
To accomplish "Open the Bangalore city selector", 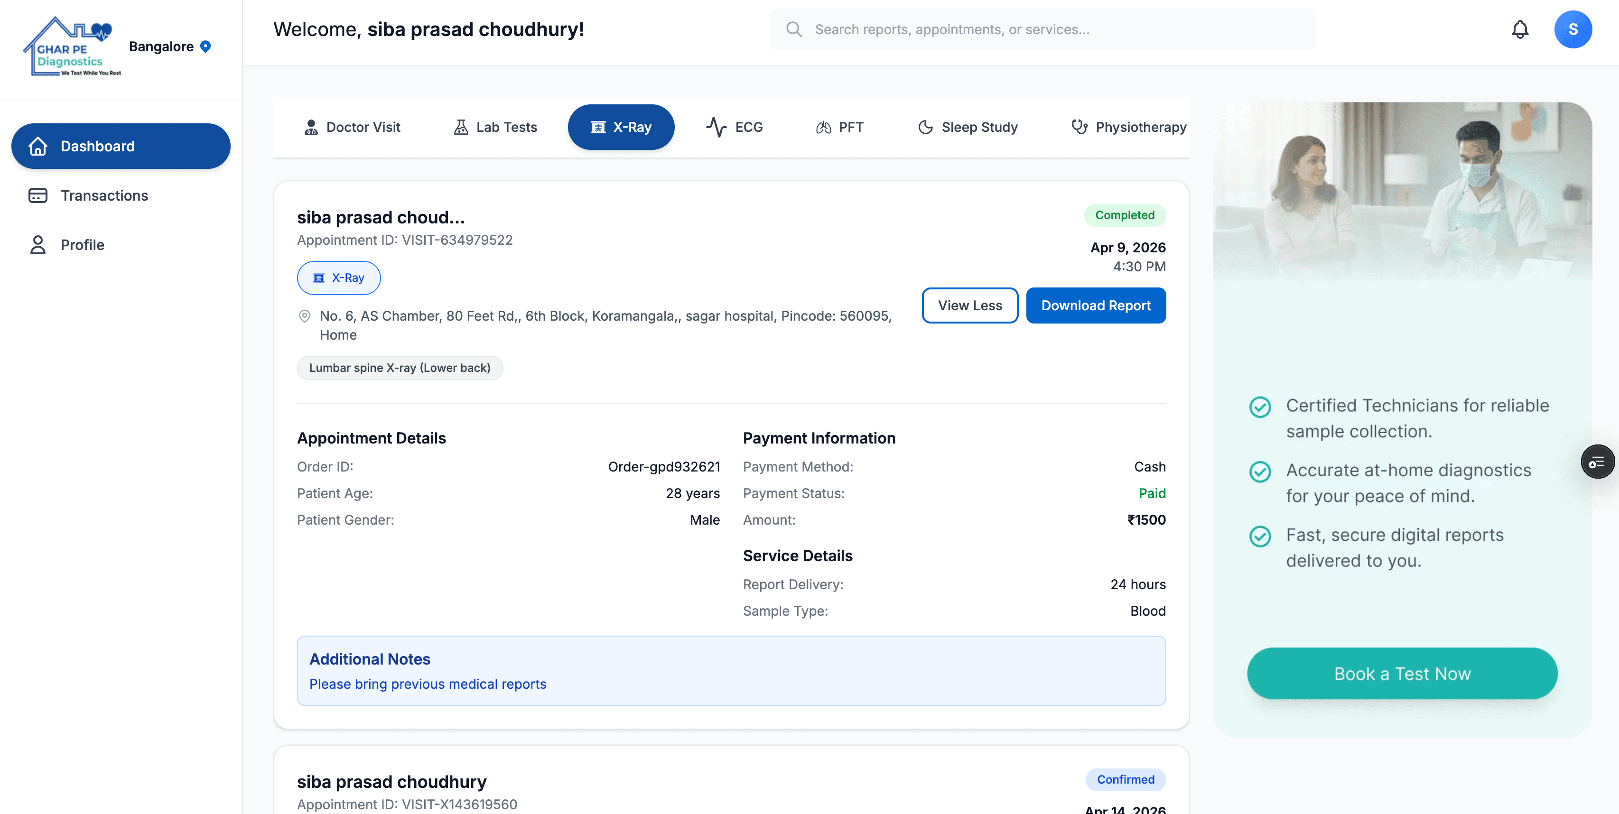I will click(x=170, y=46).
